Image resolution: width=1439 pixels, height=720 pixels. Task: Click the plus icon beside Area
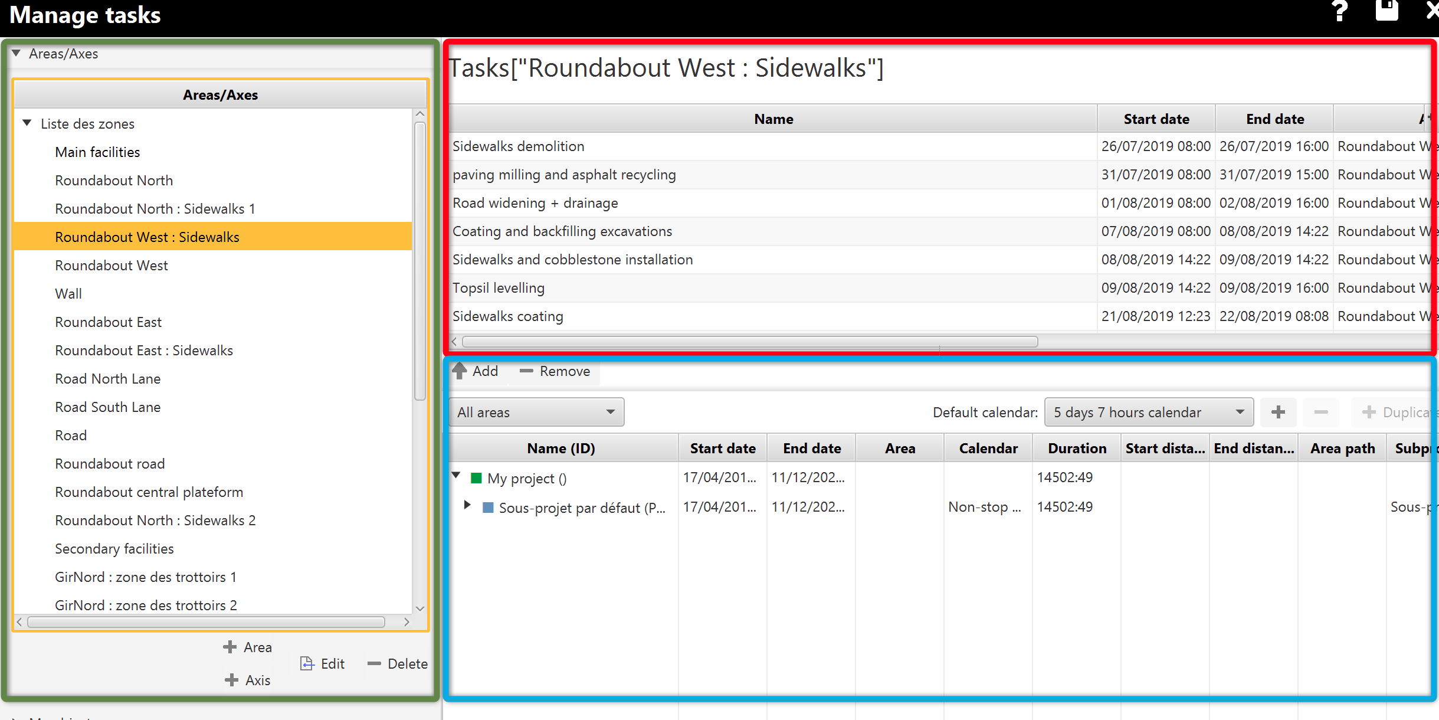pos(230,647)
